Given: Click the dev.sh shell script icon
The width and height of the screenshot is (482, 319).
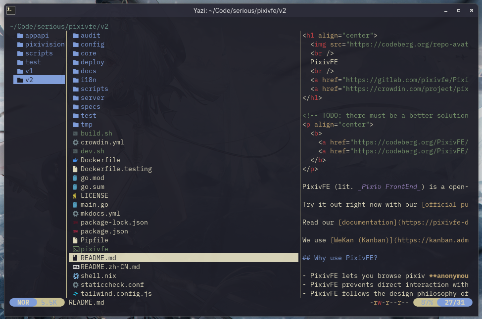Looking at the screenshot, I should (75, 151).
